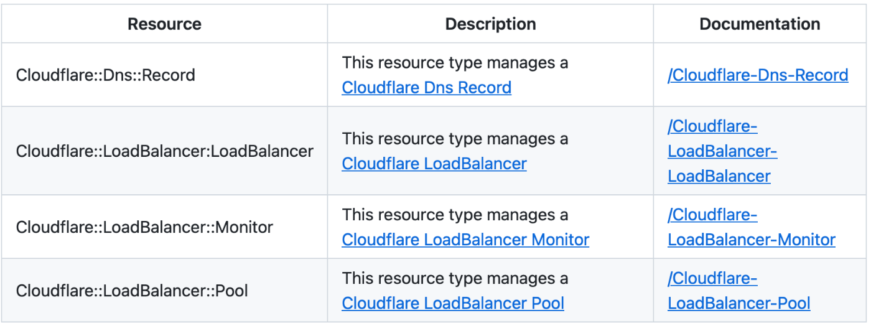Click 'This resource type manages' text in Dns Record row
Viewport: 871px width, 323px height.
tap(454, 63)
